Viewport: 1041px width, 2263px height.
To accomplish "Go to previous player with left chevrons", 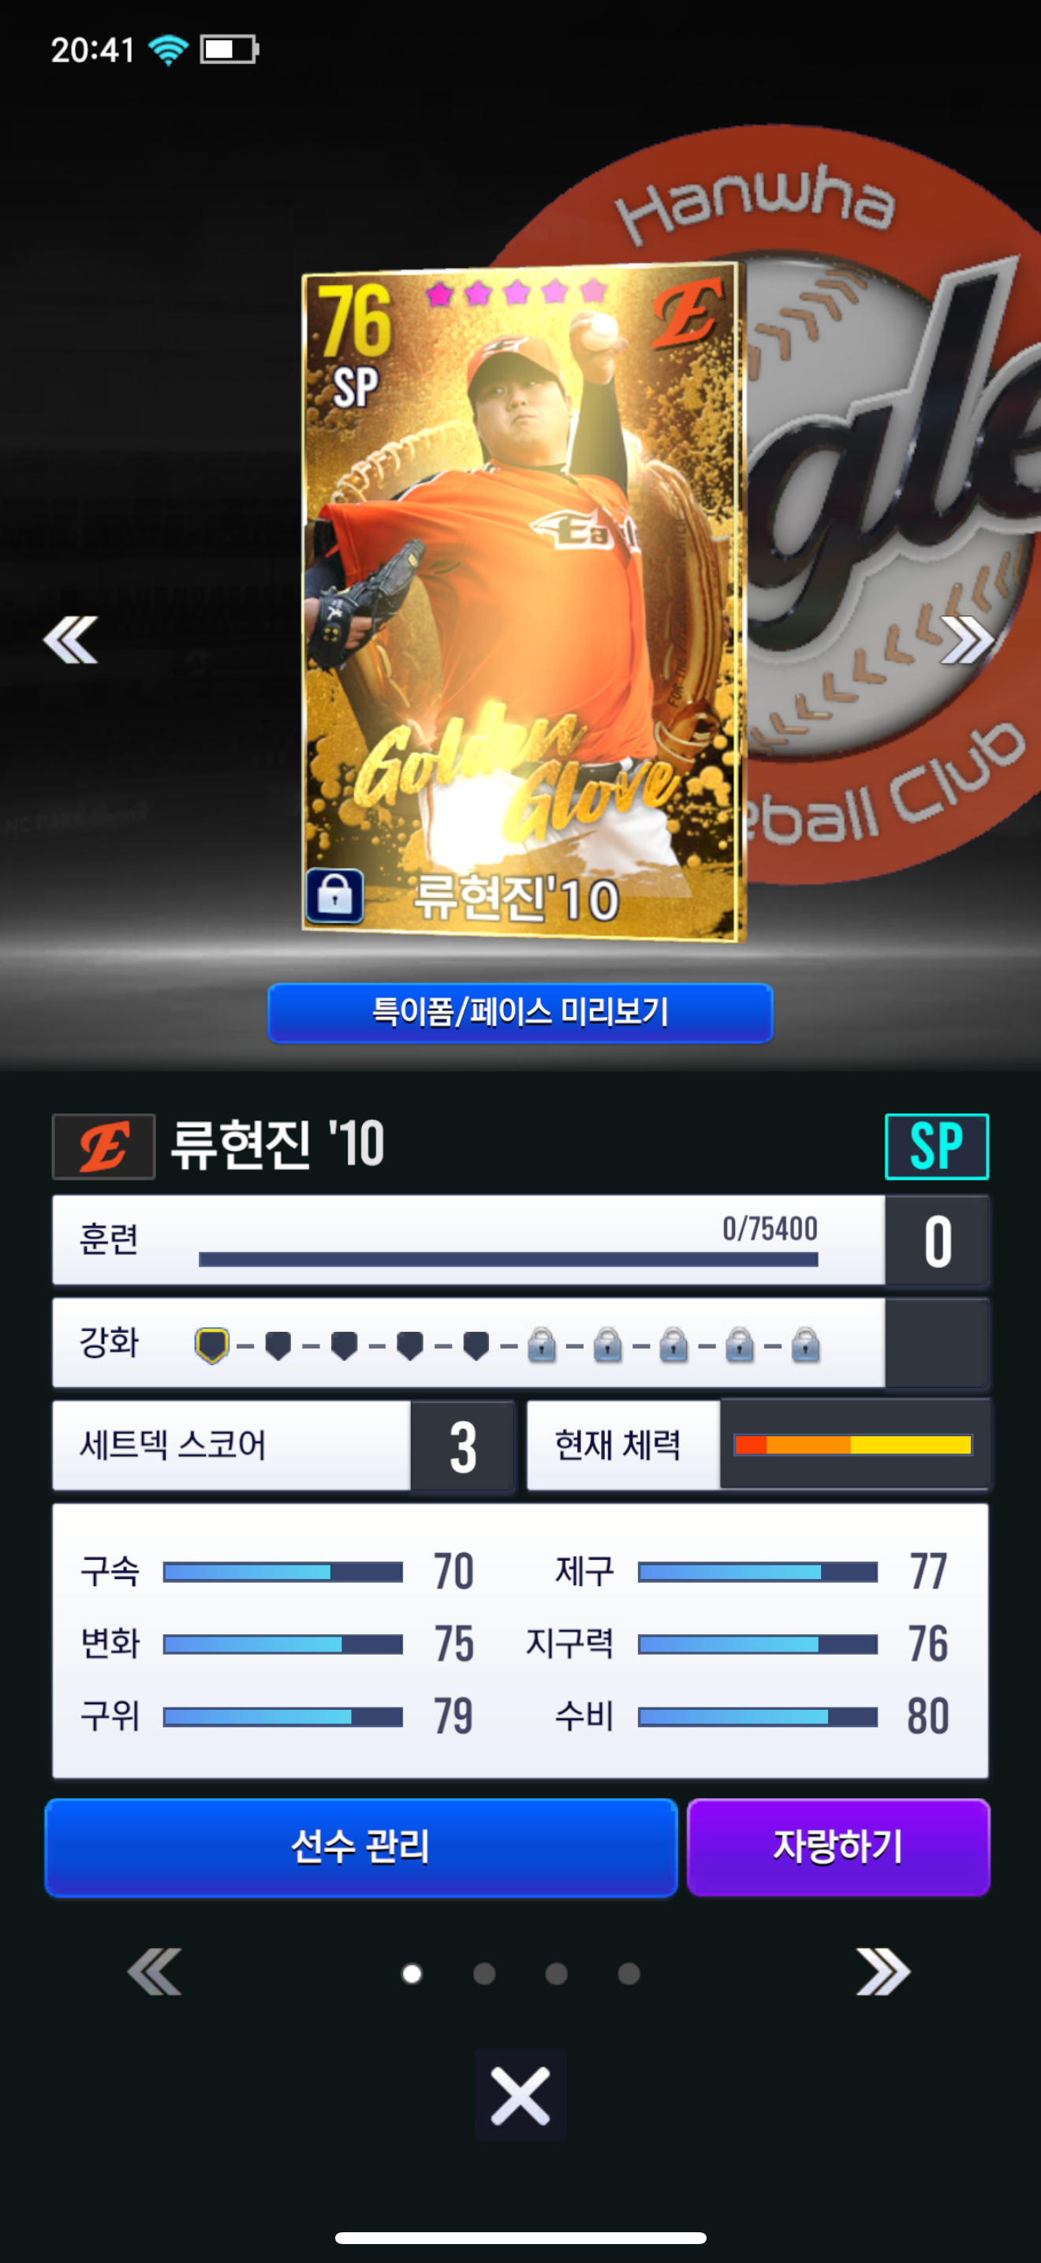I will [70, 640].
